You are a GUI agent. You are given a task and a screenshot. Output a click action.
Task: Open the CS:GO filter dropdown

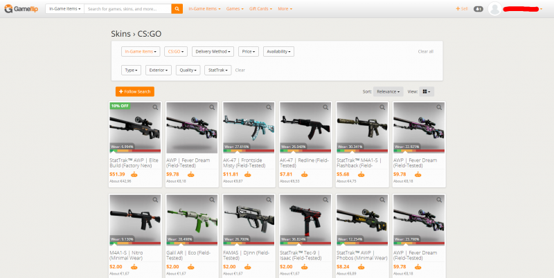pyautogui.click(x=176, y=51)
